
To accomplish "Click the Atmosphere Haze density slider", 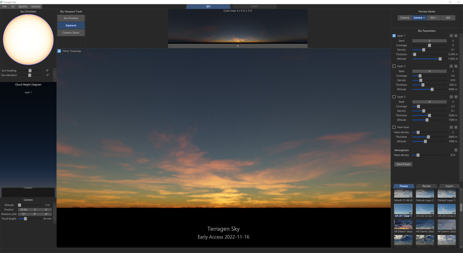I will [429, 155].
